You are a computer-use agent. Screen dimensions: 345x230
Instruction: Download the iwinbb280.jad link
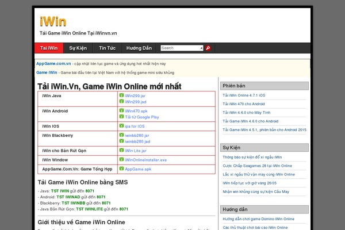click(137, 141)
